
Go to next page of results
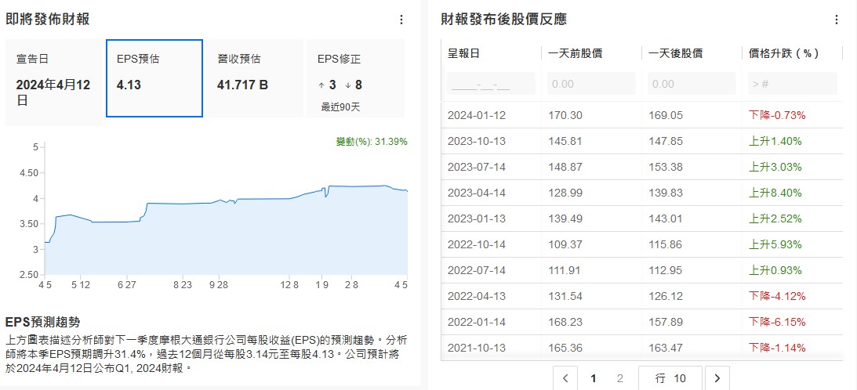pyautogui.click(x=717, y=378)
